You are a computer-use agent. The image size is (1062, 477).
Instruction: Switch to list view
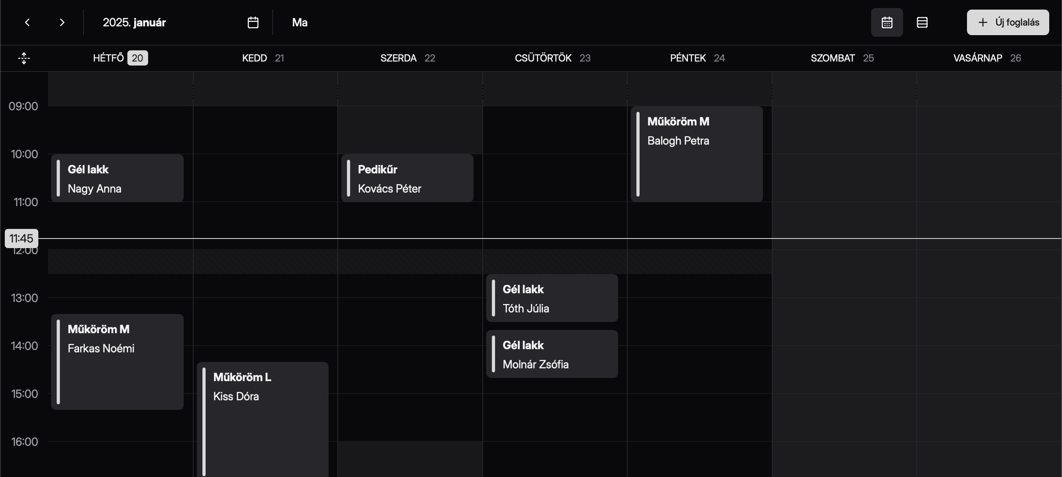pos(922,22)
